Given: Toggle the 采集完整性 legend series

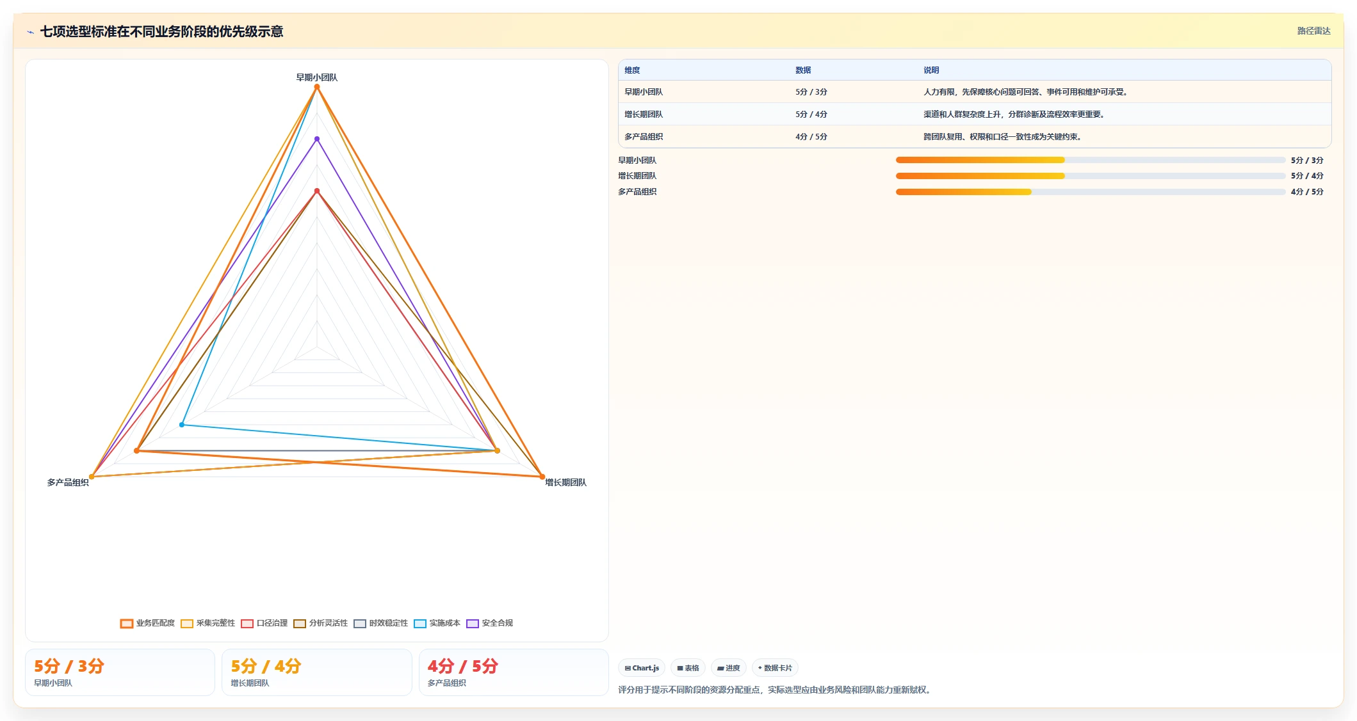Looking at the screenshot, I should click(207, 623).
